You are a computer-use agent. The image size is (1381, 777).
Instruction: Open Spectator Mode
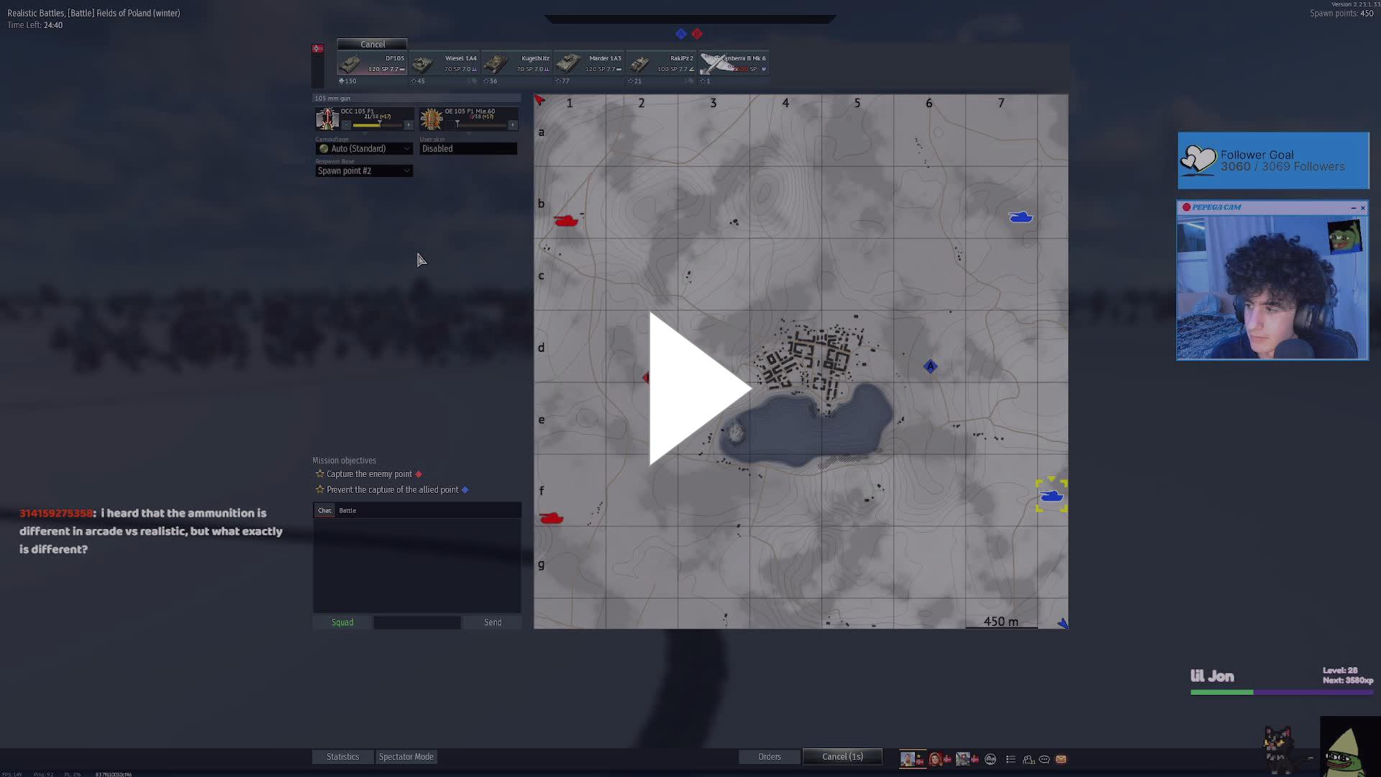[406, 756]
